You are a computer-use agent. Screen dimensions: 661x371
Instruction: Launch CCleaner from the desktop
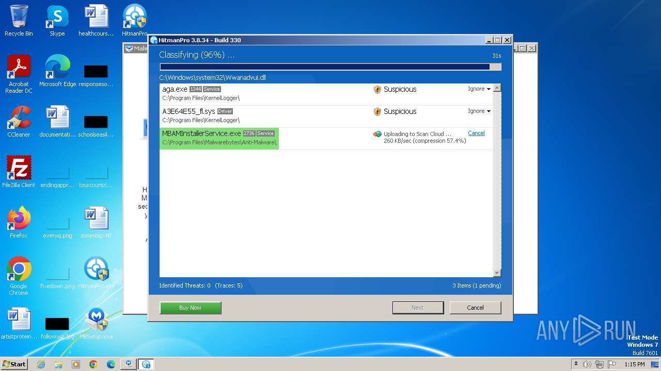(x=19, y=122)
